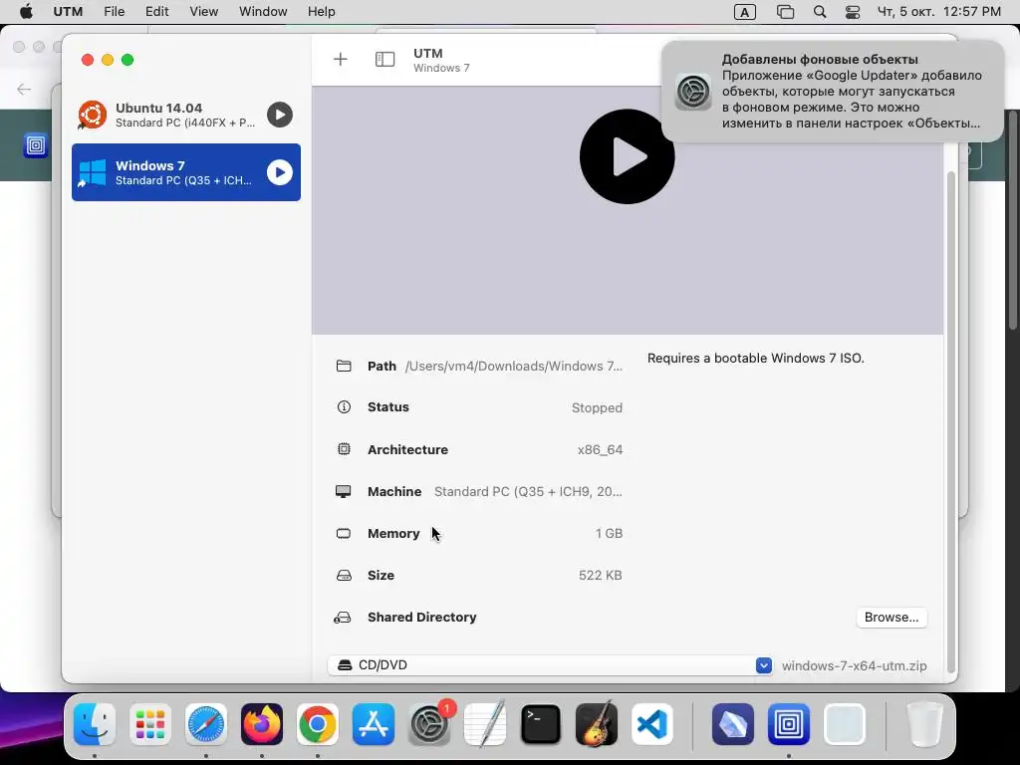Open the Google Updater background items notification
1020x765 pixels.
[833, 91]
